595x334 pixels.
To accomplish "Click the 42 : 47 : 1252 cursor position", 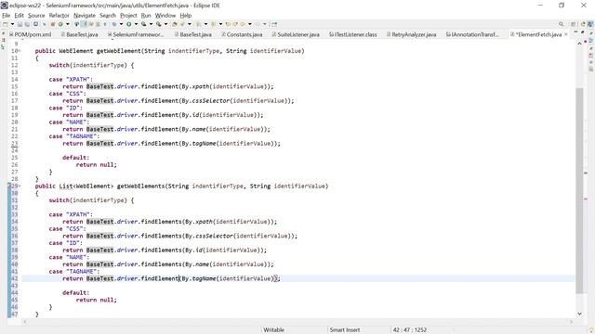I will tap(410, 330).
